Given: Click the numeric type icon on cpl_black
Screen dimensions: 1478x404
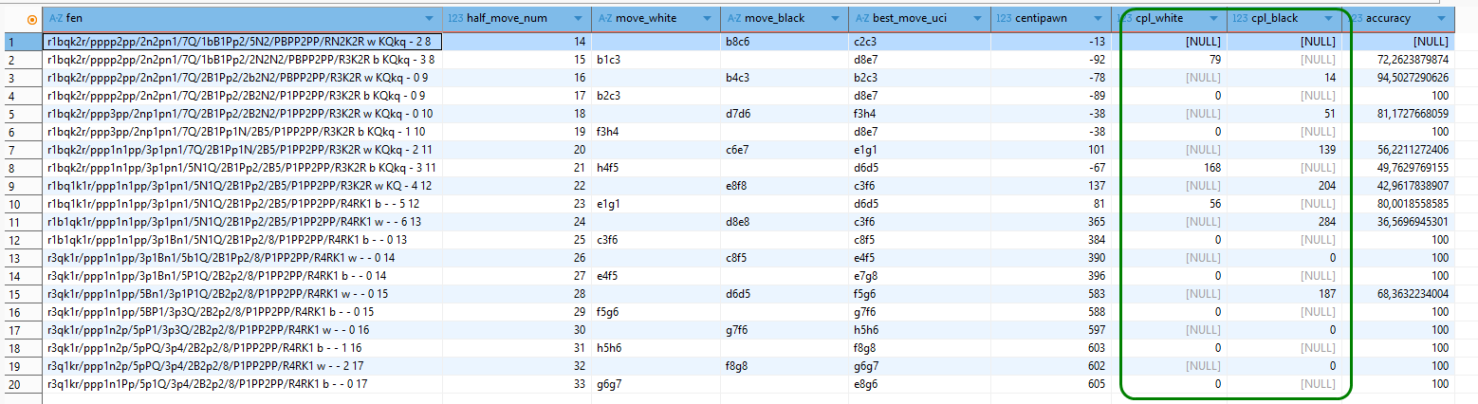Looking at the screenshot, I should tap(1240, 18).
